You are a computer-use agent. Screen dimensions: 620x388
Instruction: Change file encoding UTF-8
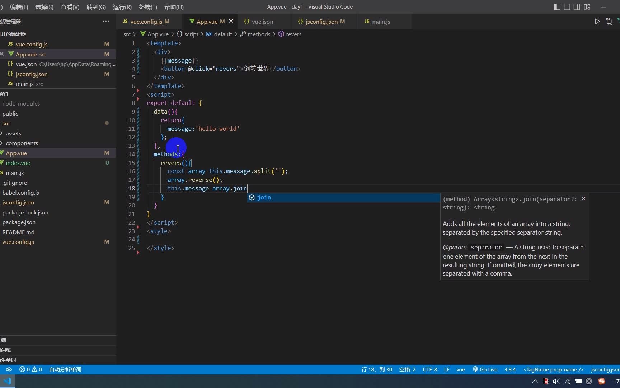[430, 369]
